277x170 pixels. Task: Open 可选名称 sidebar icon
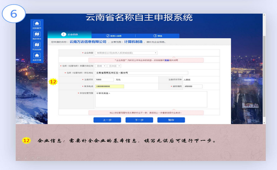(37, 45)
